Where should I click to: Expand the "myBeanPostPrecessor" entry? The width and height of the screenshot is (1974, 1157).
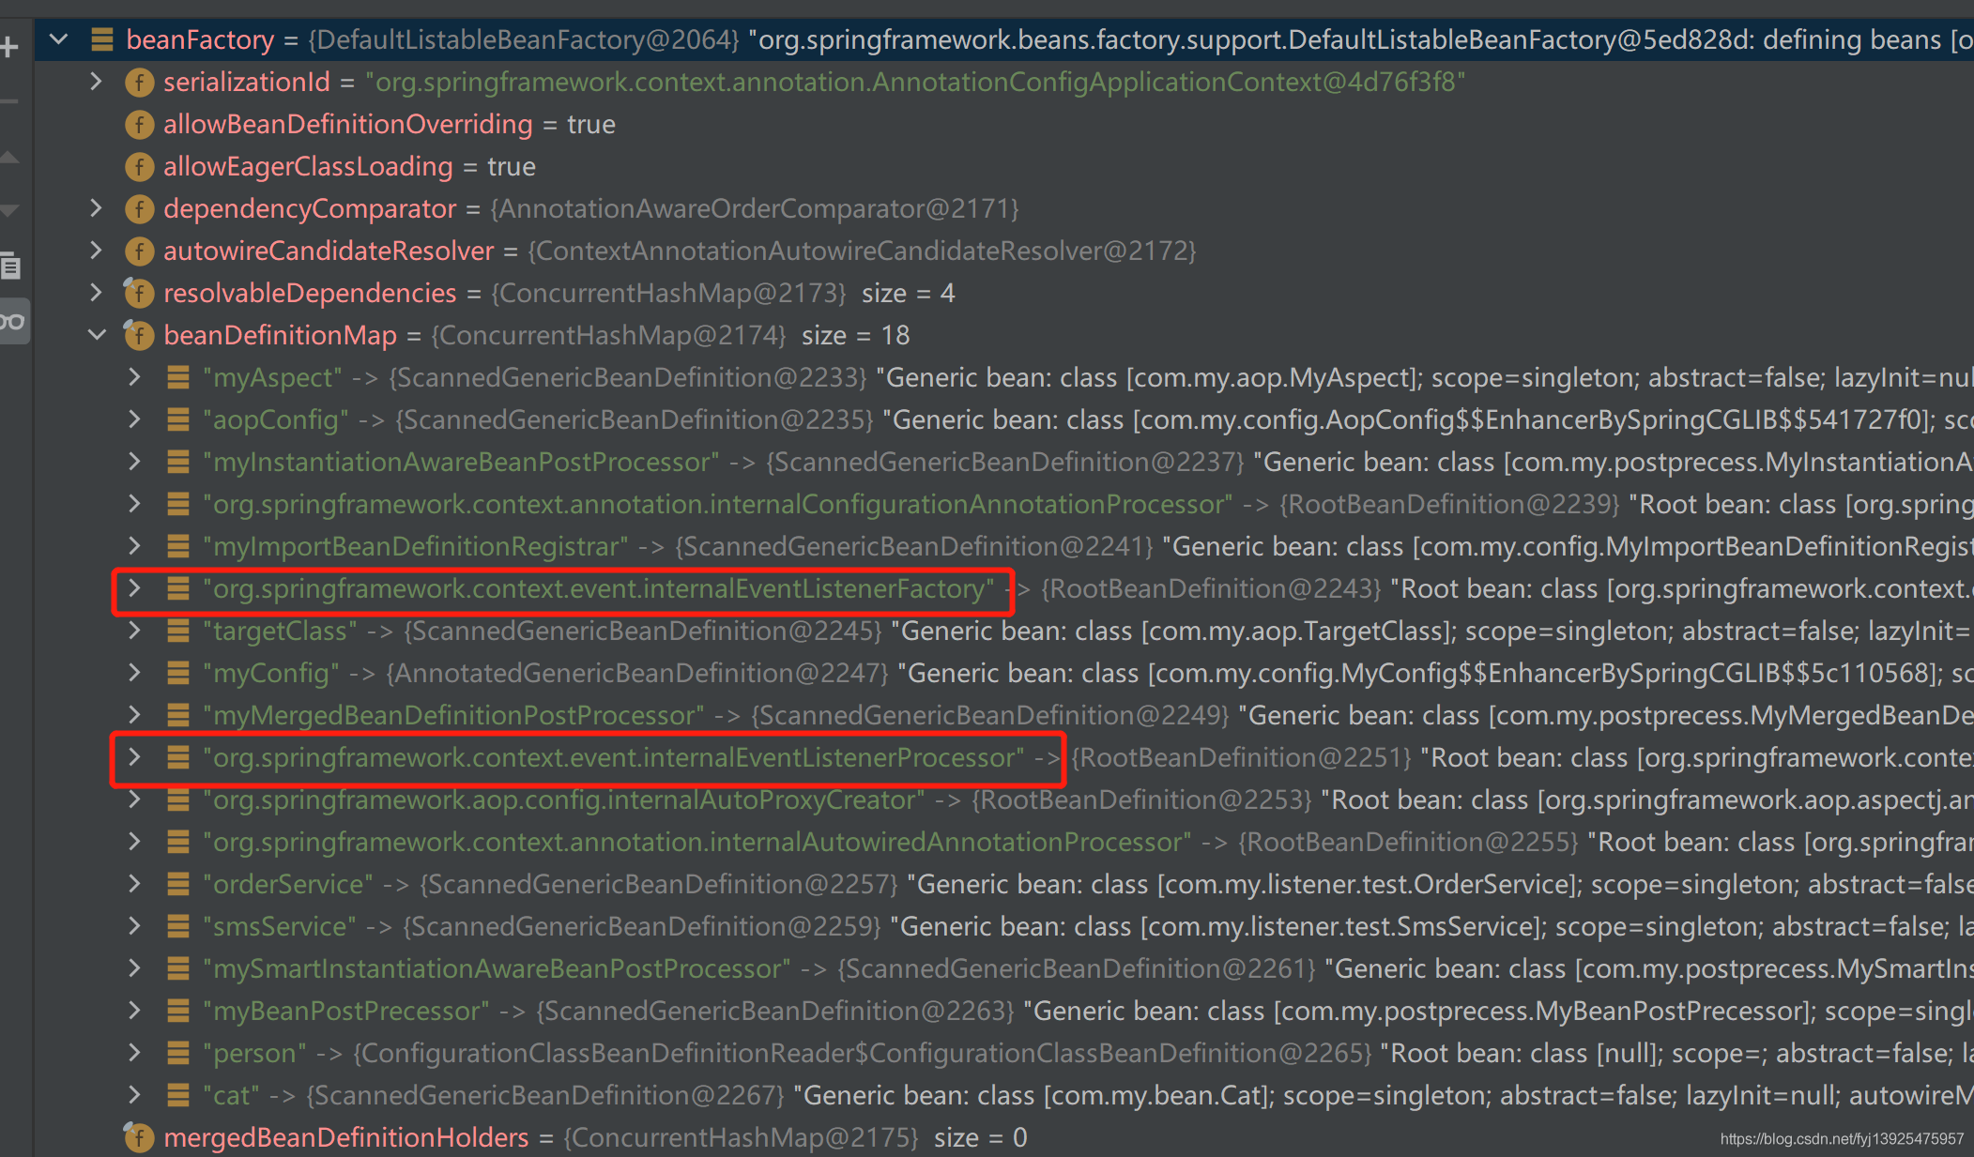pos(134,1011)
